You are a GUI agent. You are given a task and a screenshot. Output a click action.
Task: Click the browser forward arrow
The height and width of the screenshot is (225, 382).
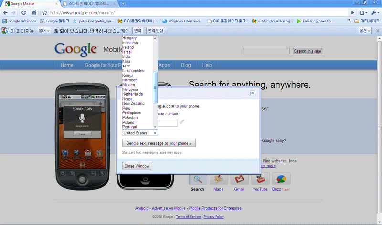pyautogui.click(x=14, y=13)
